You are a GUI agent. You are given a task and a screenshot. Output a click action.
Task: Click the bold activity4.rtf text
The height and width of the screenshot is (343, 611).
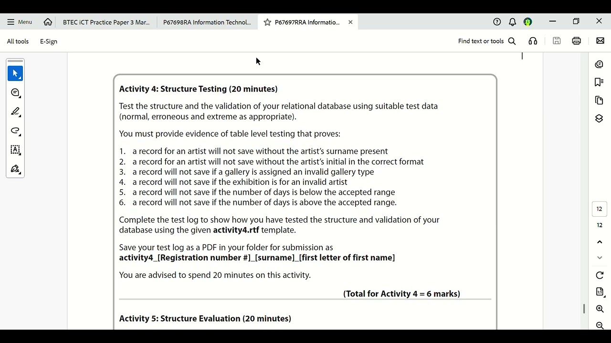coord(236,230)
